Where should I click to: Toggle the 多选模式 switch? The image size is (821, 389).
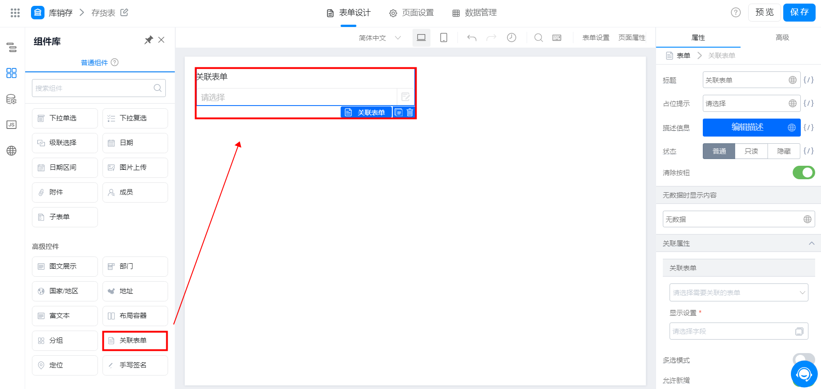tap(803, 359)
